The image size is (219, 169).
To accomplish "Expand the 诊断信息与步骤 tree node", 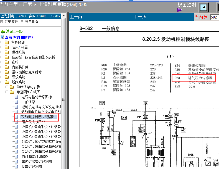I will (7, 87).
